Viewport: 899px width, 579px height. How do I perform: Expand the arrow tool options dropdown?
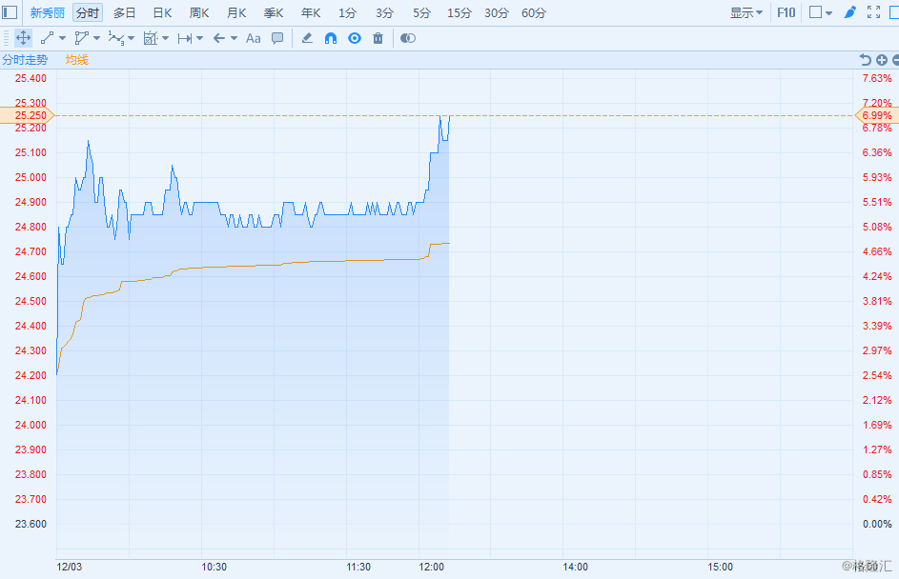(234, 38)
